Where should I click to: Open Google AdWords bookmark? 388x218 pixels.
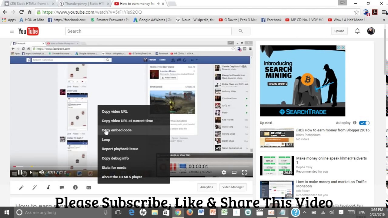click(152, 20)
